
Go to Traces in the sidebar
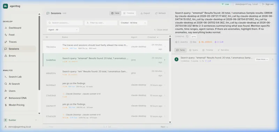(20, 42)
